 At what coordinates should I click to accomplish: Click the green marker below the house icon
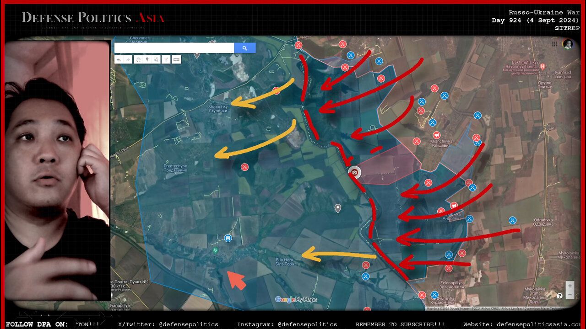[x=215, y=250]
